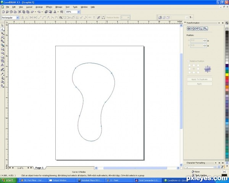229x183 pixels.
Task: Open the Layout menu
Action: pos(29,7)
